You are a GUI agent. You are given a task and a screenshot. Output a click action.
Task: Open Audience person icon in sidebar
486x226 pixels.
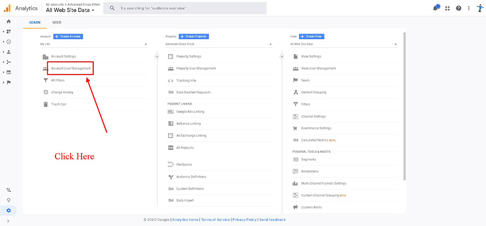9,52
